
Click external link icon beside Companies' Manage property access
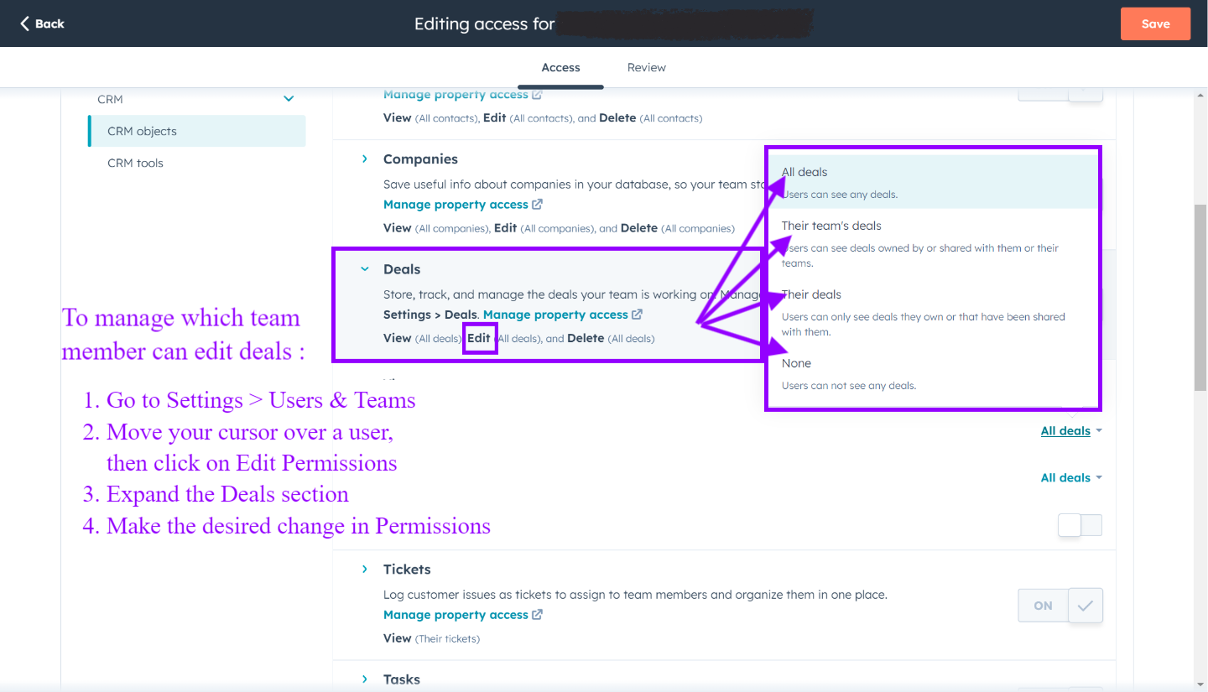click(x=539, y=204)
